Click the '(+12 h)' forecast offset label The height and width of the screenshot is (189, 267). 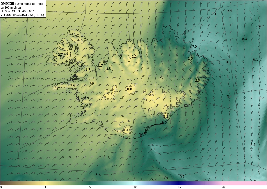[39, 15]
